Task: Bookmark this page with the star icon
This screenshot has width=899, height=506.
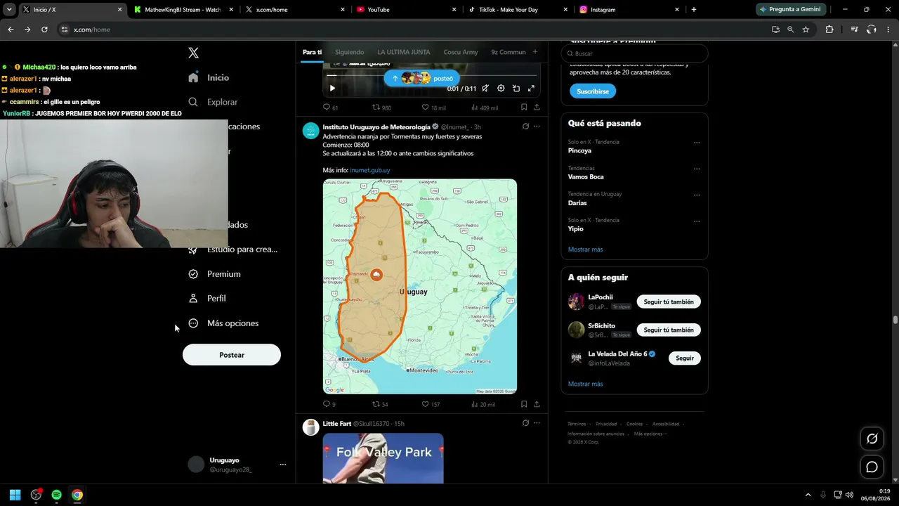Action: 806,30
